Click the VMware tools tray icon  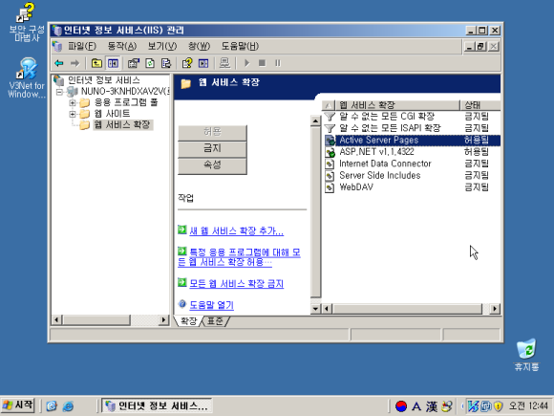tap(486, 406)
